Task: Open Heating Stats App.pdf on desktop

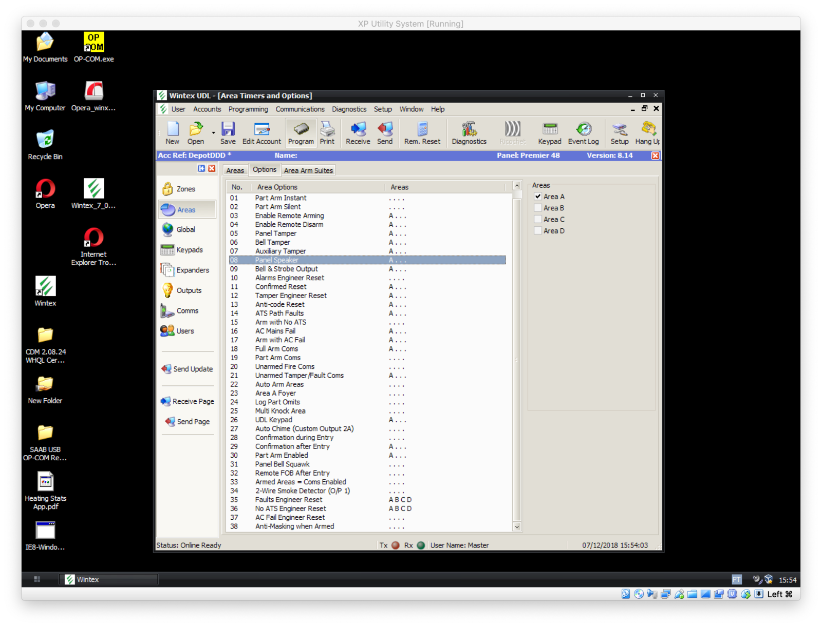Action: pos(45,491)
